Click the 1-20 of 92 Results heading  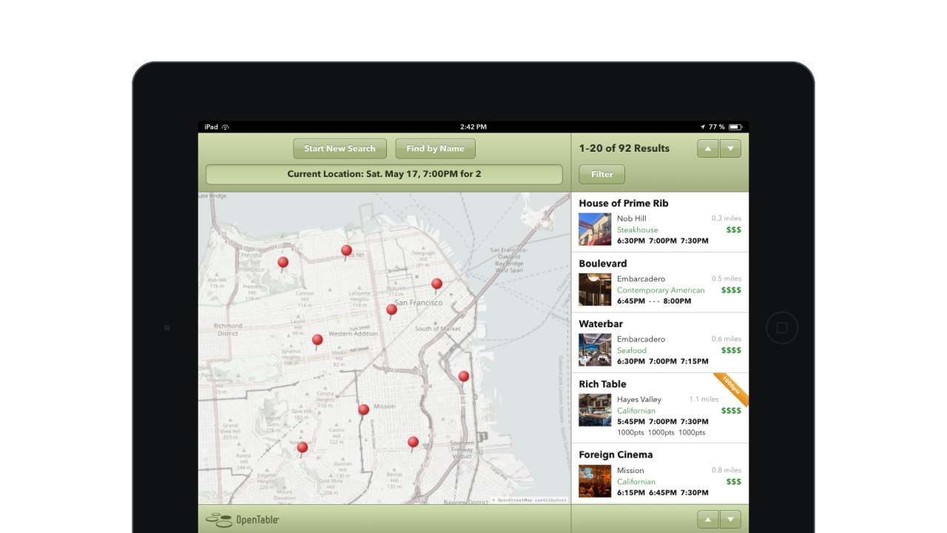tap(624, 149)
